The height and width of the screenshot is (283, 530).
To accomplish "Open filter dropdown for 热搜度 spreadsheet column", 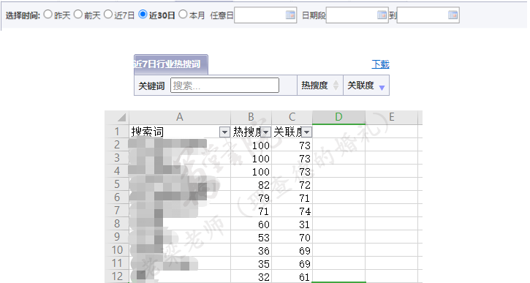I will tap(265, 132).
